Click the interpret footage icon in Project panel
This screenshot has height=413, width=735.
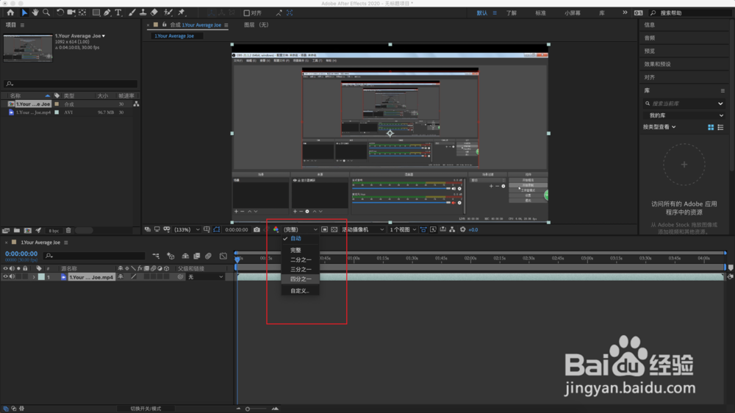pyautogui.click(x=6, y=231)
